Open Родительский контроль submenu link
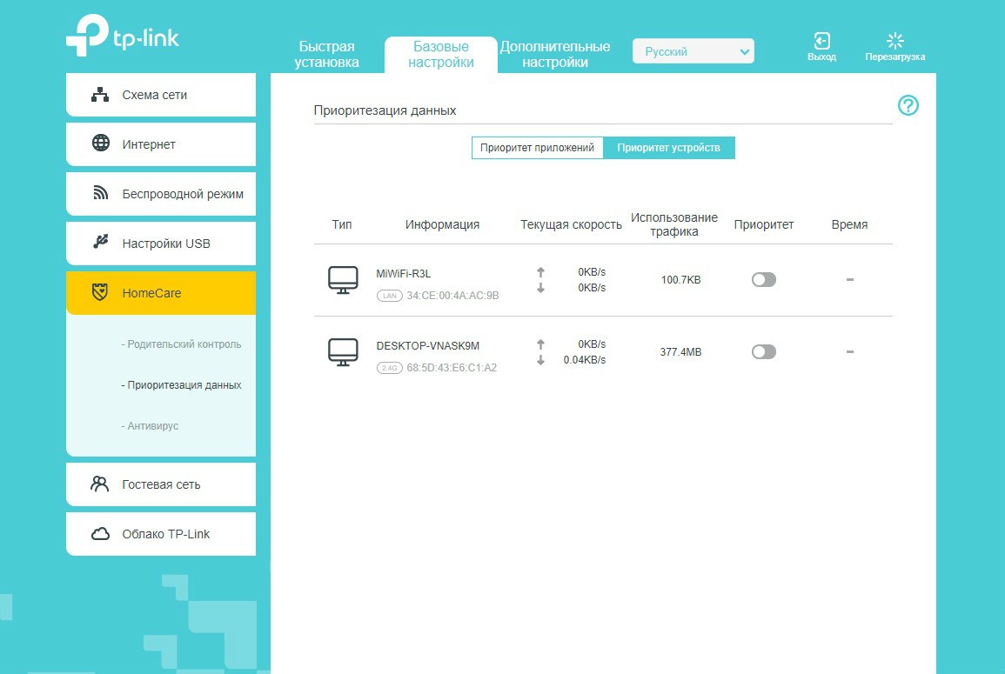This screenshot has height=674, width=1005. [184, 344]
